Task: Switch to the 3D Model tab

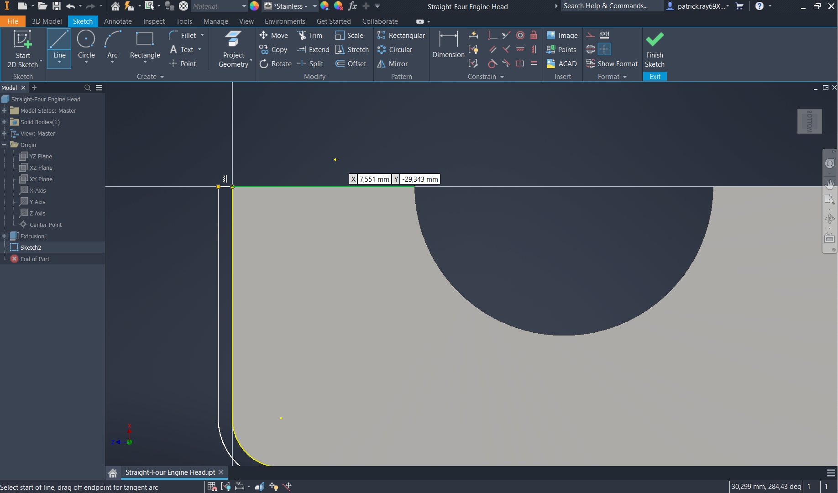Action: 47,21
